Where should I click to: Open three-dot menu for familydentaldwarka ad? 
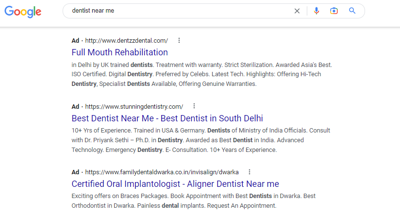(250, 172)
